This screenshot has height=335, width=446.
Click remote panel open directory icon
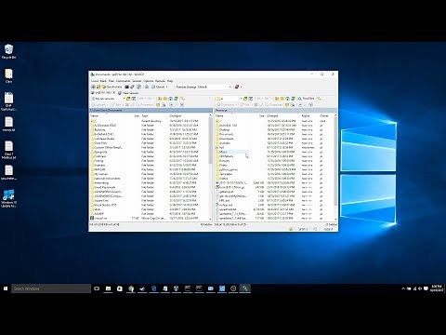coord(245,99)
